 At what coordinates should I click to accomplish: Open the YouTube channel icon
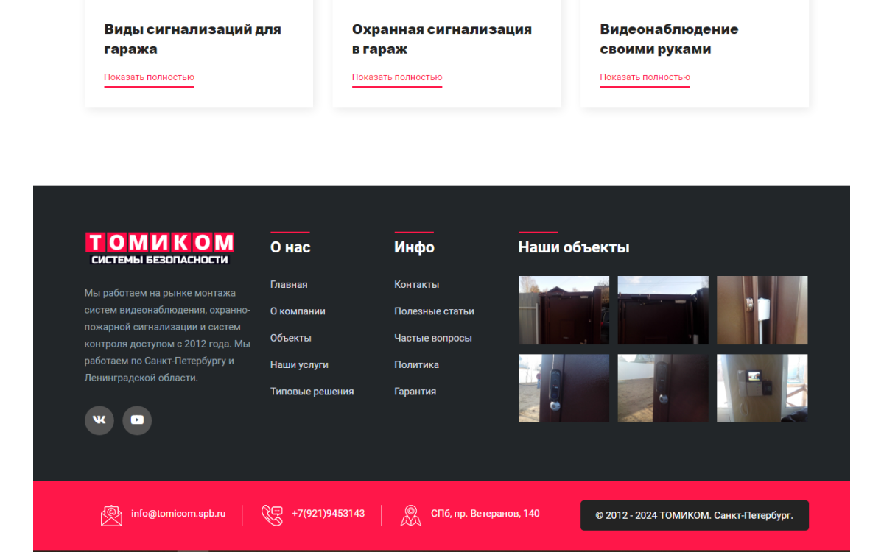[x=137, y=420]
